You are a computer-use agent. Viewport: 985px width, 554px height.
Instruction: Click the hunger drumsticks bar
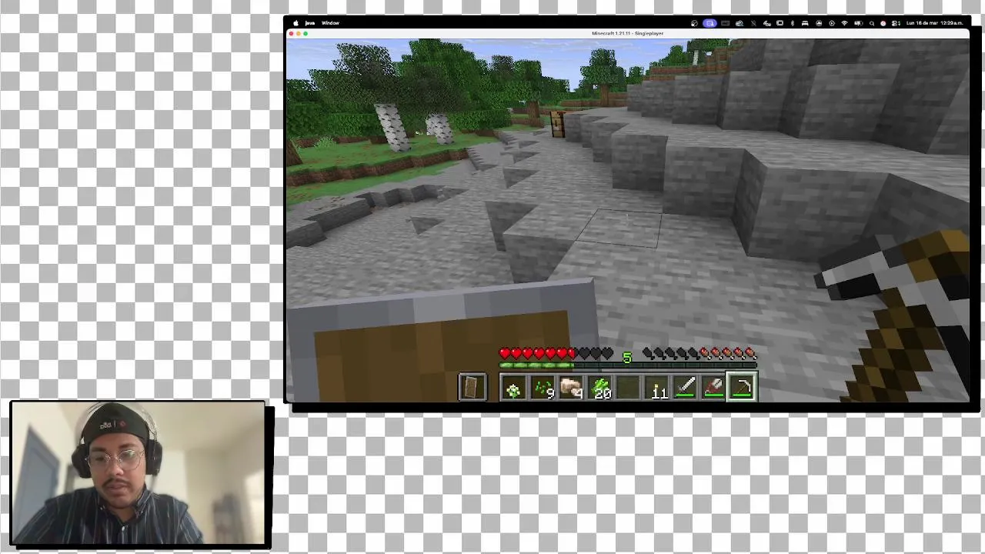(700, 353)
